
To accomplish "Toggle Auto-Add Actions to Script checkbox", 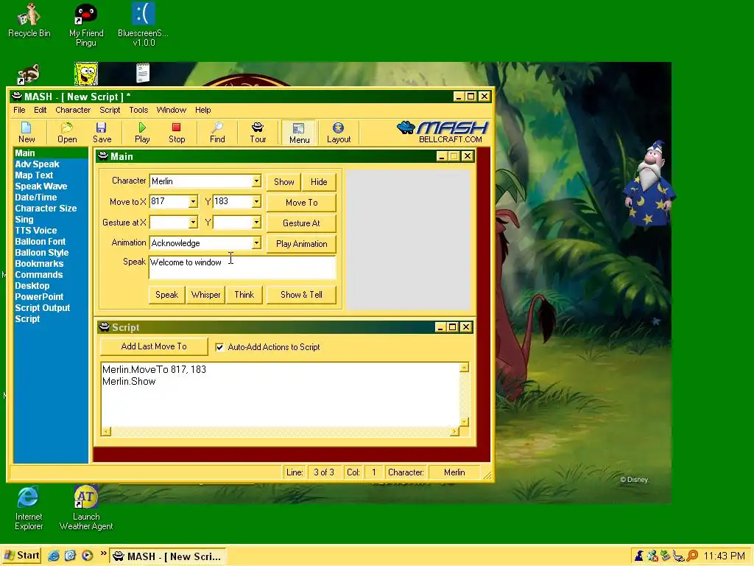I will (x=219, y=347).
